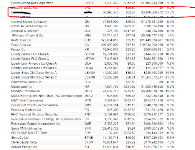Click JPMorgan Chase & Co name
195x150 pixels.
(27, 35)
